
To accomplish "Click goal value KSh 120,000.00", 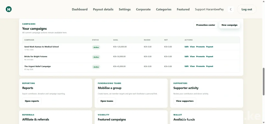I will pos(120,47).
